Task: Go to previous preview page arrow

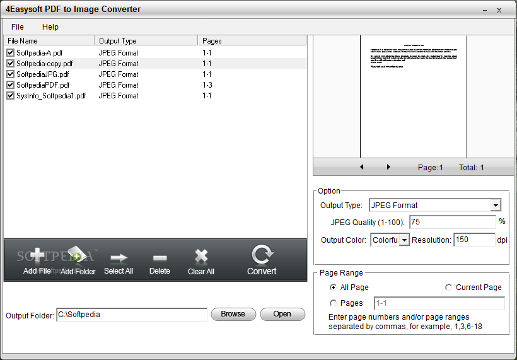Action: (362, 167)
